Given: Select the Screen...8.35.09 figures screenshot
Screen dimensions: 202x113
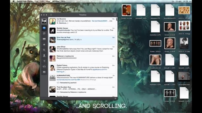Looking at the screenshot, I should pyautogui.click(x=170, y=93).
